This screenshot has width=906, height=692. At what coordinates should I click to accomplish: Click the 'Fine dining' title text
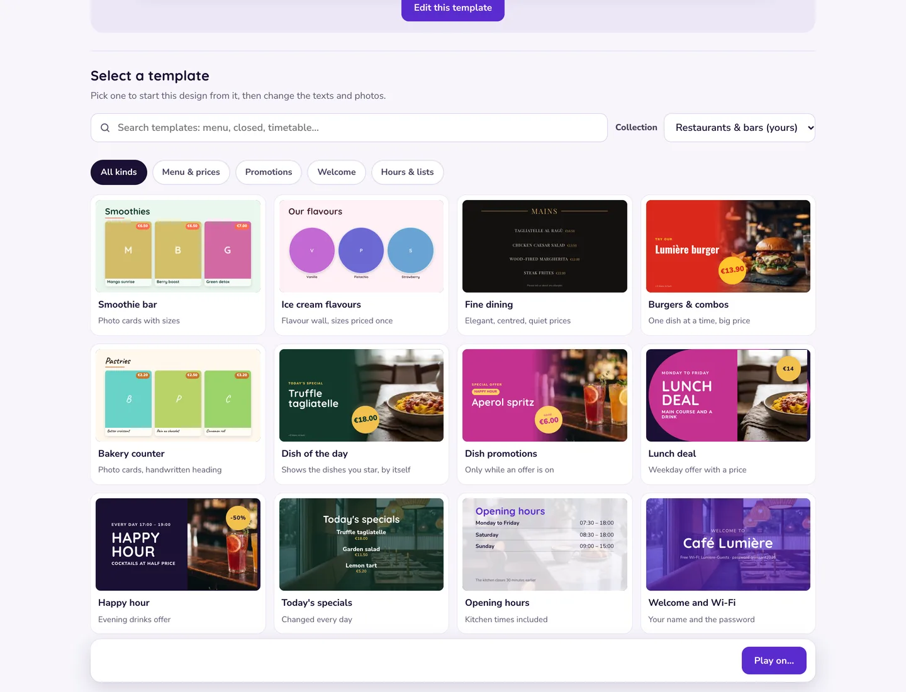coord(489,304)
